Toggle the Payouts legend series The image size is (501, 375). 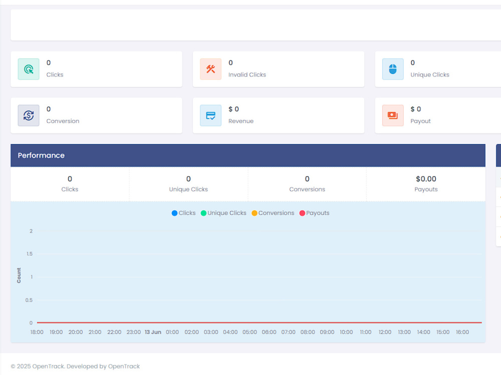tap(314, 213)
